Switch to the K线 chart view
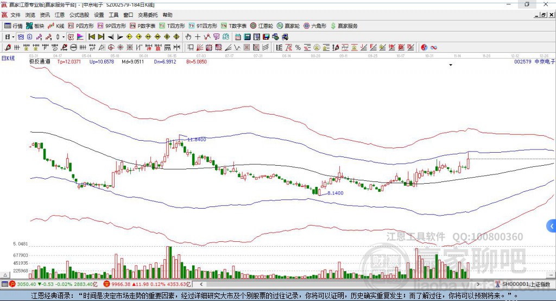Image resolution: width=556 pixels, height=301 pixels. 56,26
